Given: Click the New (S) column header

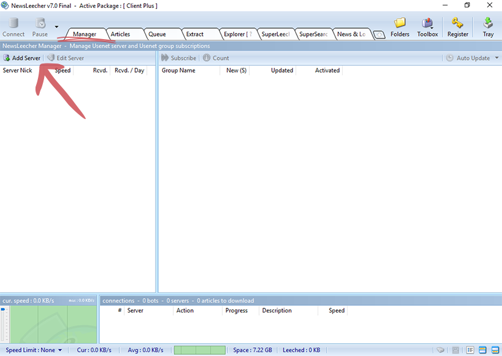Looking at the screenshot, I should (x=236, y=71).
